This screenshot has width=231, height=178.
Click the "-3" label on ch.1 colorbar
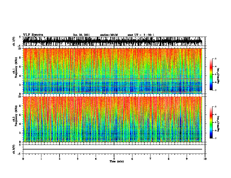click(215, 58)
